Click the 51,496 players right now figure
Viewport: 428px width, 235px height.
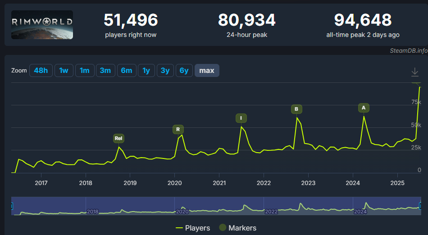pyautogui.click(x=131, y=20)
